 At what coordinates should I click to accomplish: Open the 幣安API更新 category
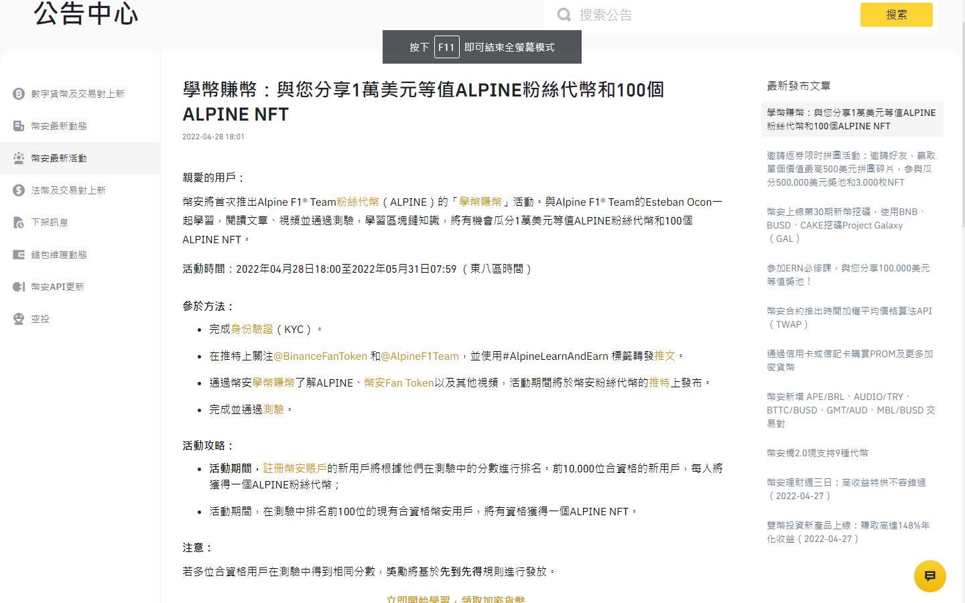(80, 287)
